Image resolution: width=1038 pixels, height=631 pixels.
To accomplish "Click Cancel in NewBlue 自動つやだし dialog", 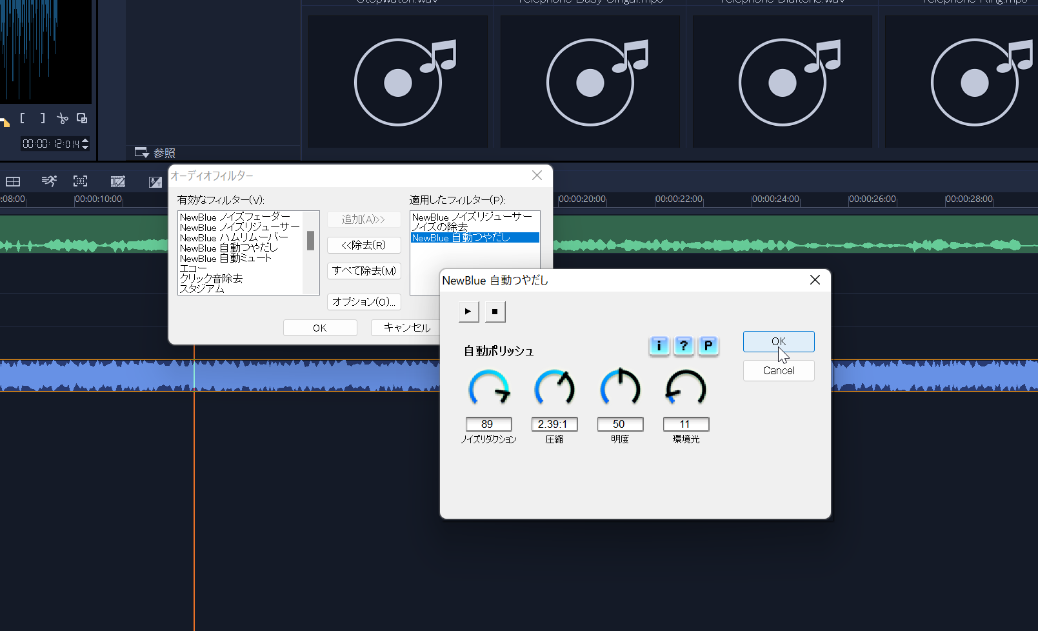I will (779, 370).
